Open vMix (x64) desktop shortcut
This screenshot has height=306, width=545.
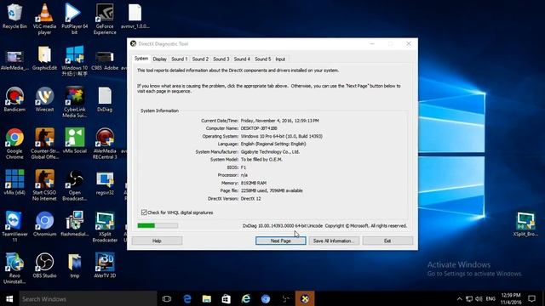pos(14,182)
